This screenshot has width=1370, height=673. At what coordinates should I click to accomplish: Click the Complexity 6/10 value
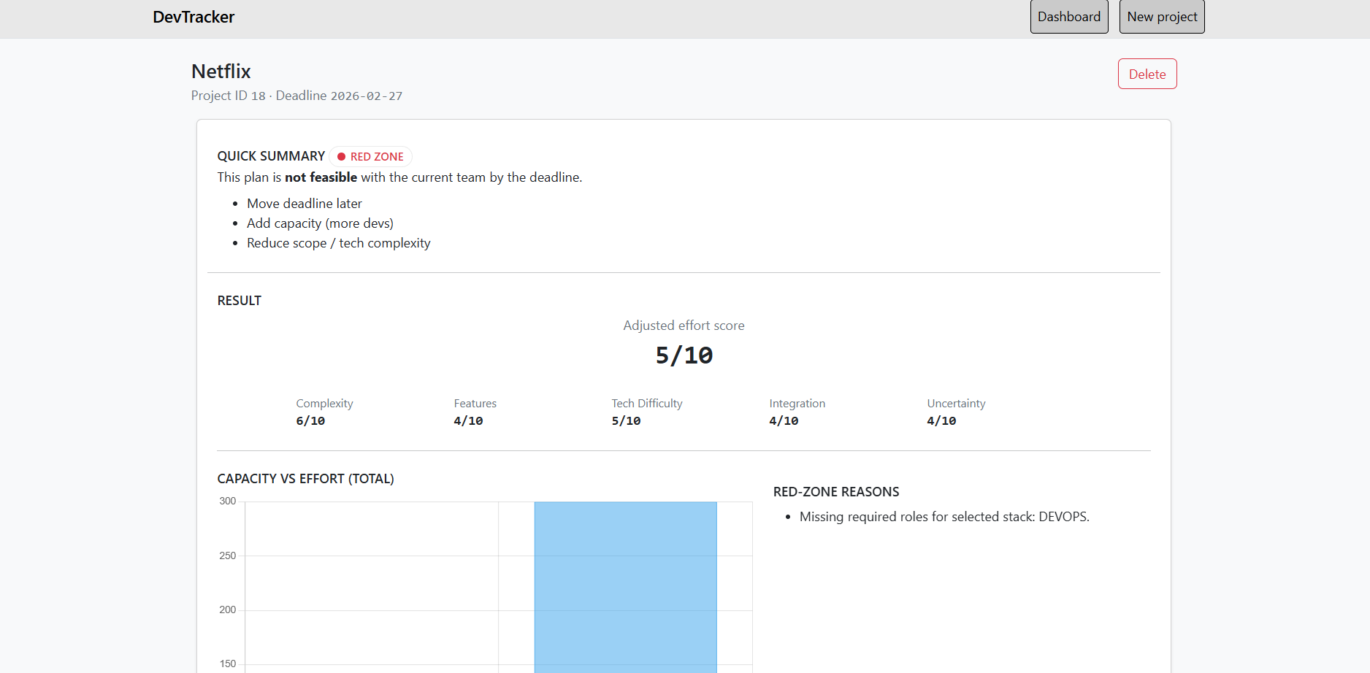coord(310,421)
